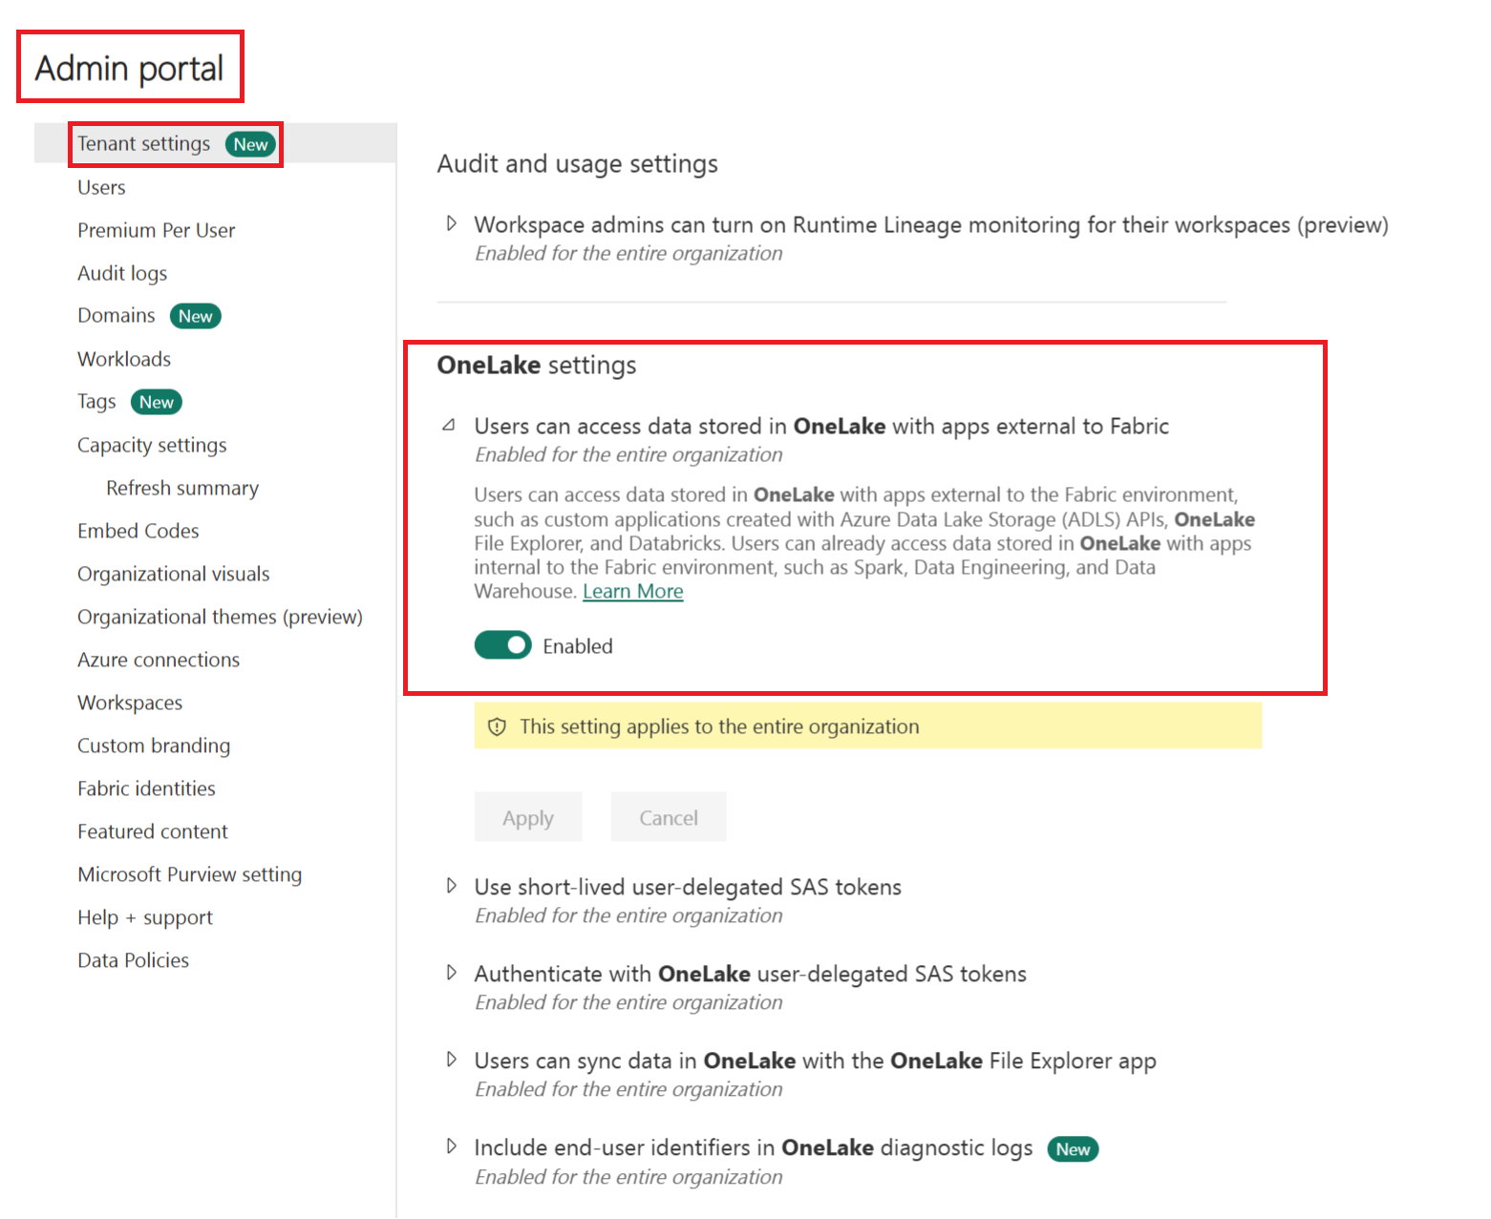The width and height of the screenshot is (1491, 1219).
Task: Expand OneLake File Explorer sync setting
Action: (x=452, y=1060)
